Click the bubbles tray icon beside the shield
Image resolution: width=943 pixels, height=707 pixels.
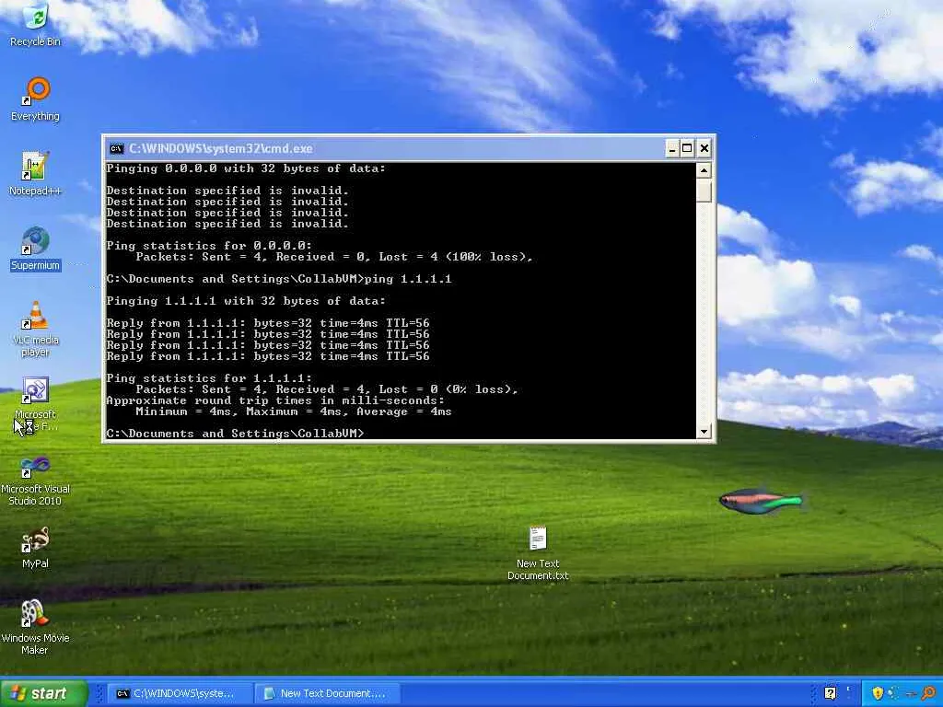point(893,693)
